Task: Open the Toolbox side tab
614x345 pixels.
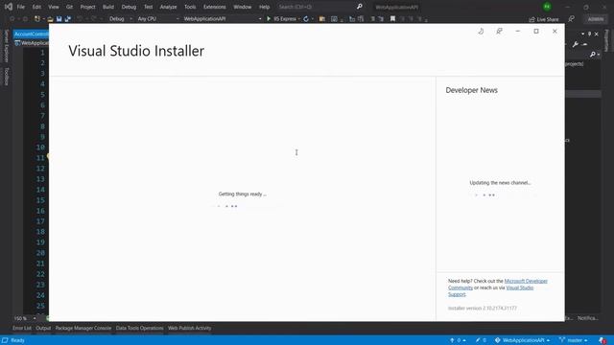Action: pos(6,77)
